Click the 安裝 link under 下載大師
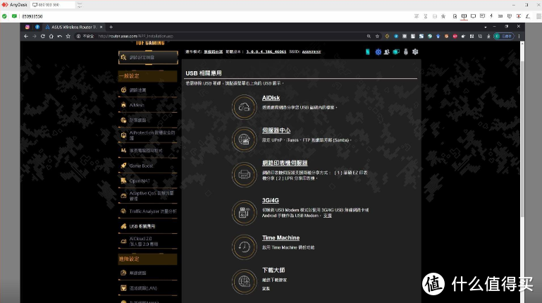542x303 pixels. pyautogui.click(x=266, y=288)
